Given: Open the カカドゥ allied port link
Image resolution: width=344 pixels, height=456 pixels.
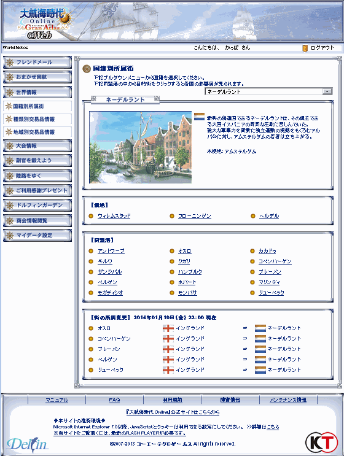Looking at the screenshot, I should click(x=267, y=250).
